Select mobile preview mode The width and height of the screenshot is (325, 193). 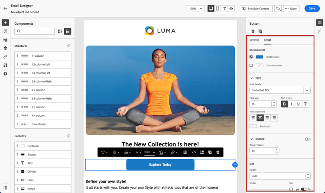218,9
